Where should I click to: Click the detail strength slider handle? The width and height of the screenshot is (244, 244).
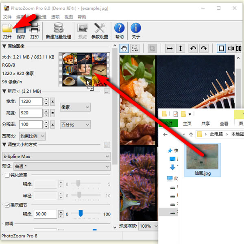(x=81, y=213)
